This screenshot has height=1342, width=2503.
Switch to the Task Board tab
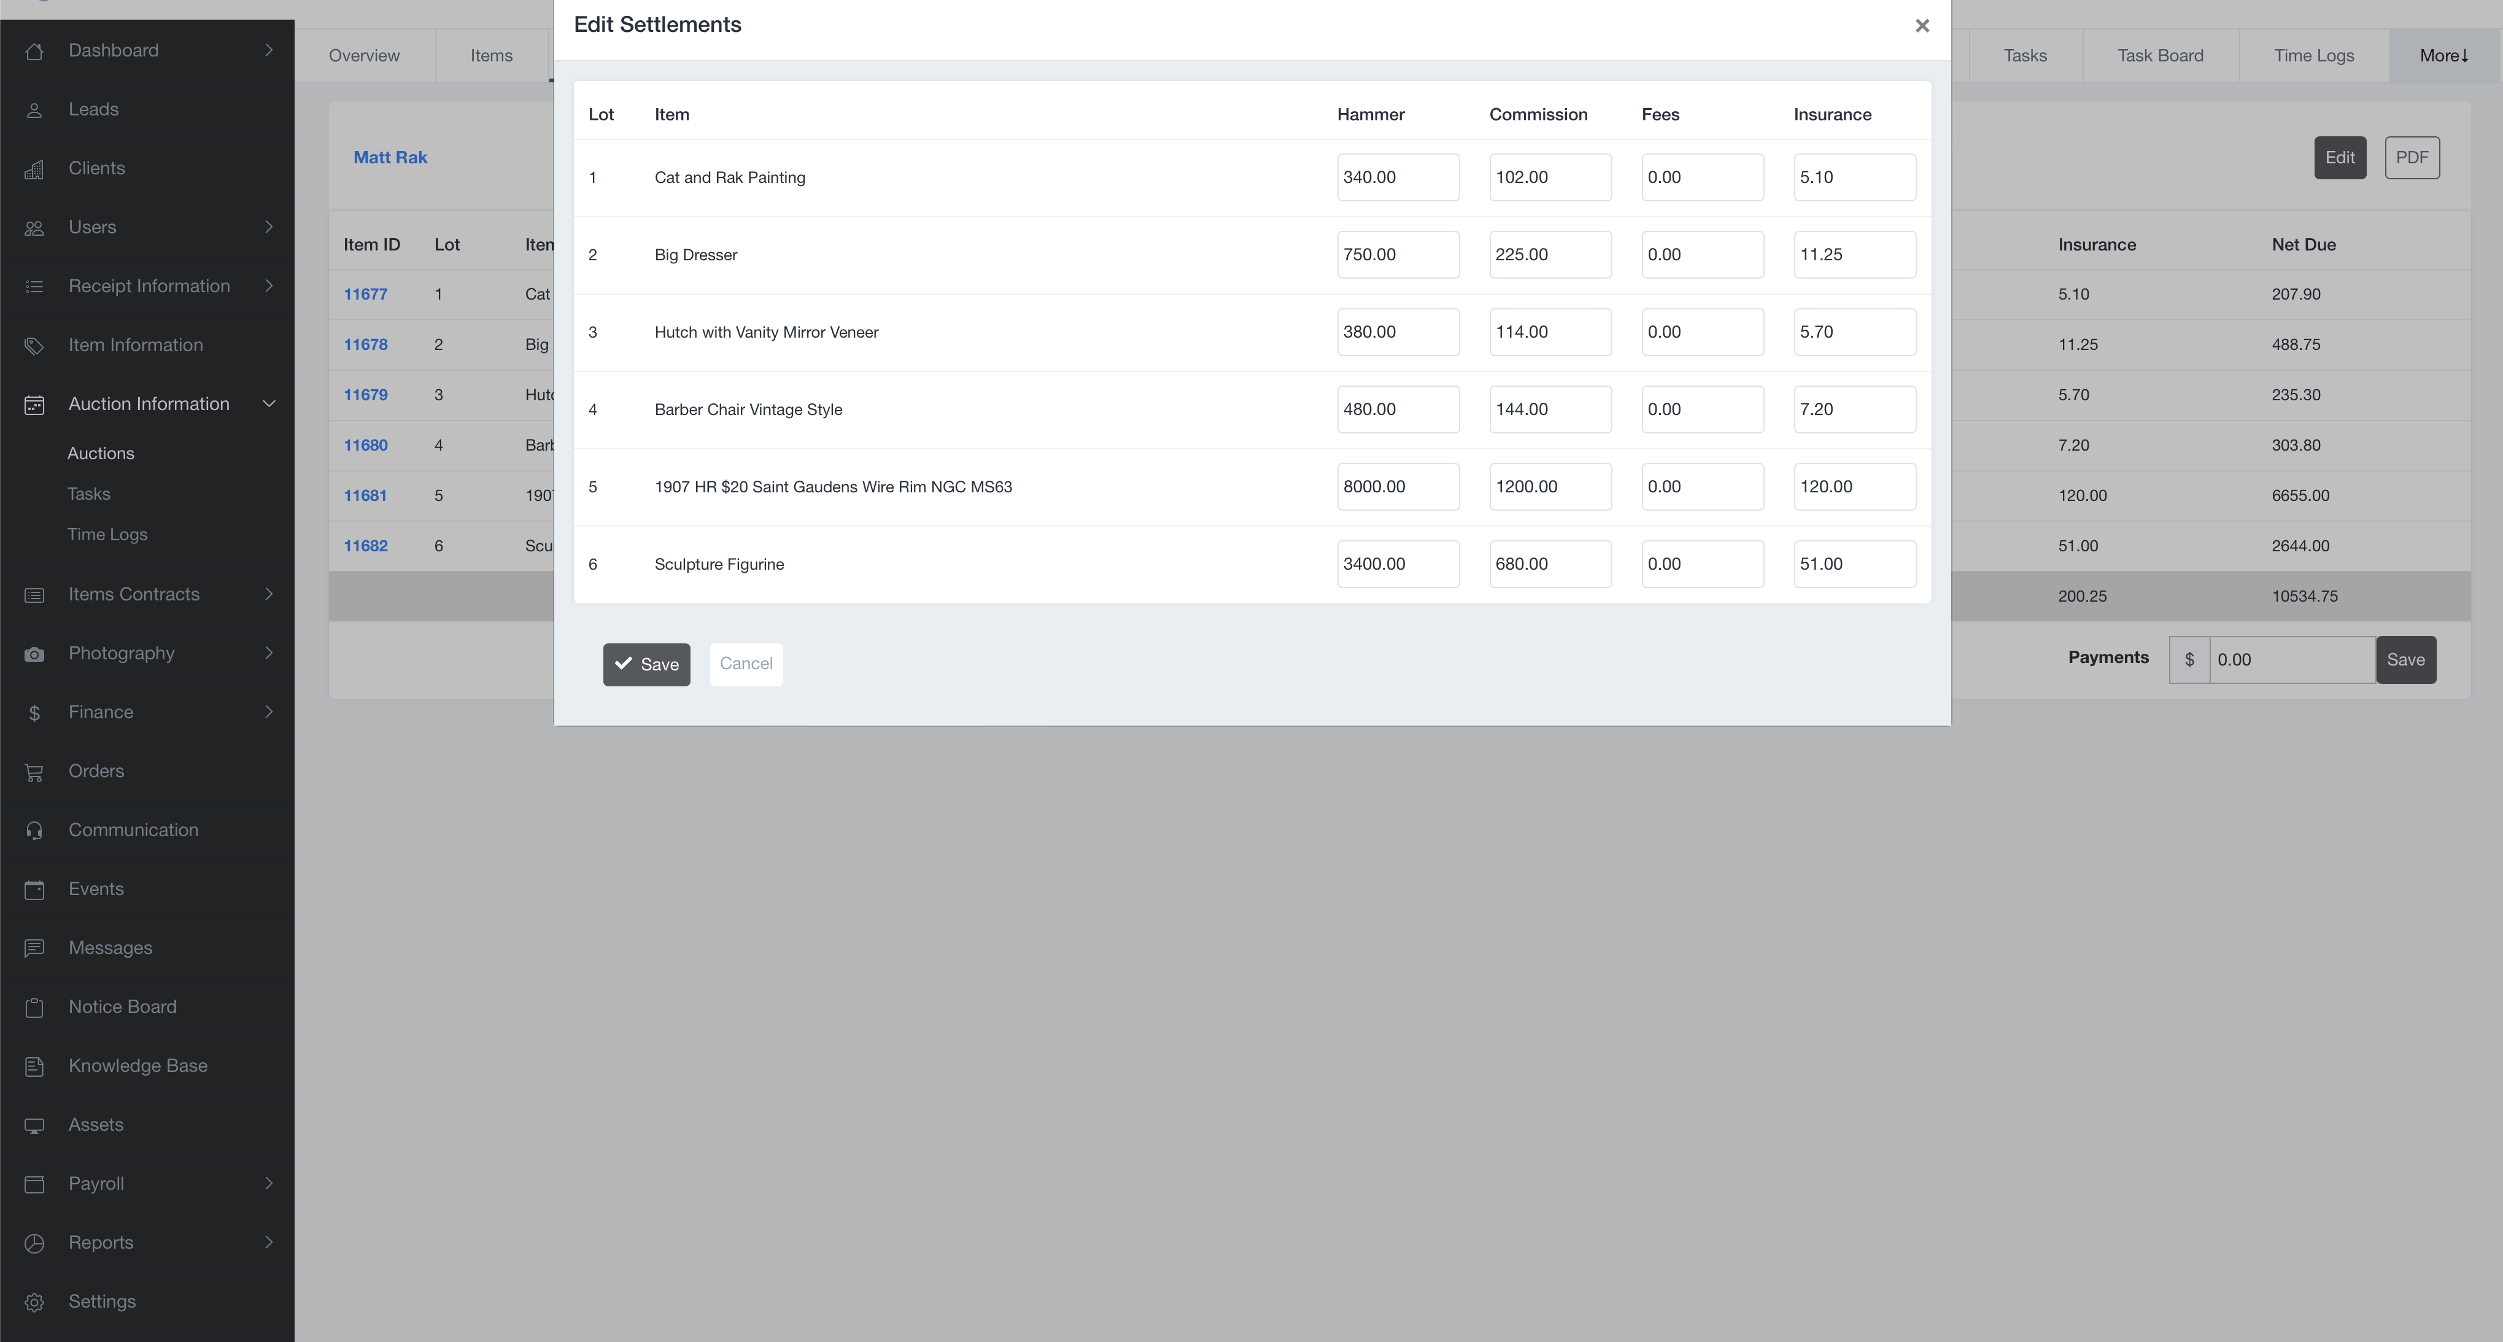click(2160, 55)
